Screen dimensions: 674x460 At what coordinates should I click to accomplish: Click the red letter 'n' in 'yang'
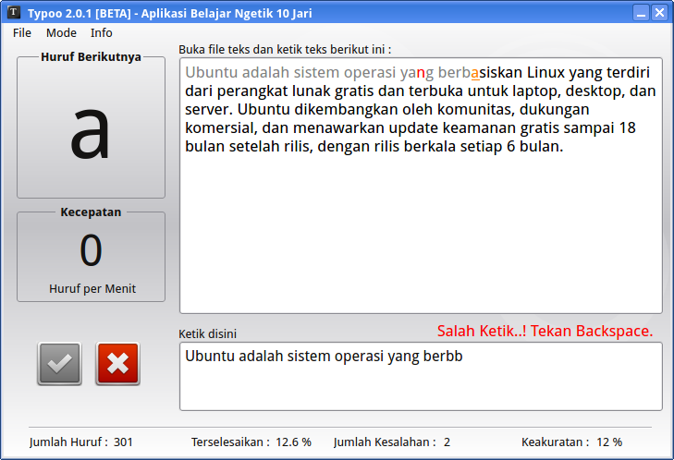point(421,73)
